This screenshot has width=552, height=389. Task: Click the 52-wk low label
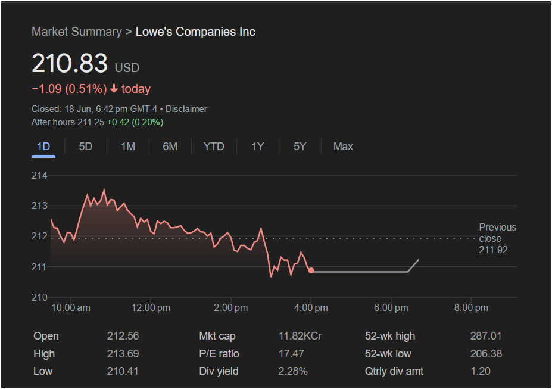click(x=388, y=353)
